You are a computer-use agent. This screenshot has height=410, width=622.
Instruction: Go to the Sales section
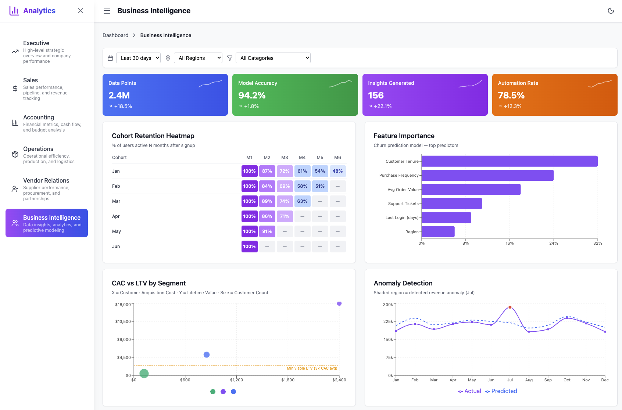47,89
